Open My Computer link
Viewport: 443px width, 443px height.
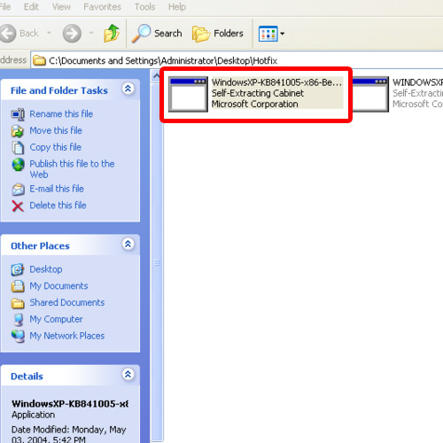(x=56, y=319)
